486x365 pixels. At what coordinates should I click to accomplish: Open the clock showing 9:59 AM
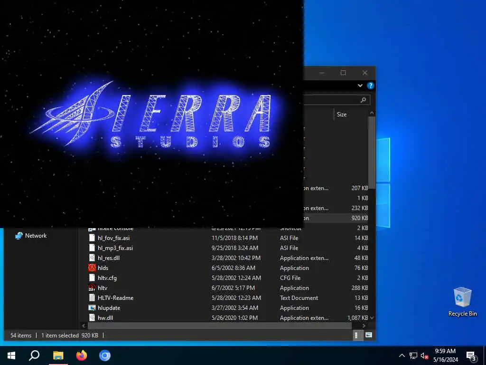click(x=445, y=355)
